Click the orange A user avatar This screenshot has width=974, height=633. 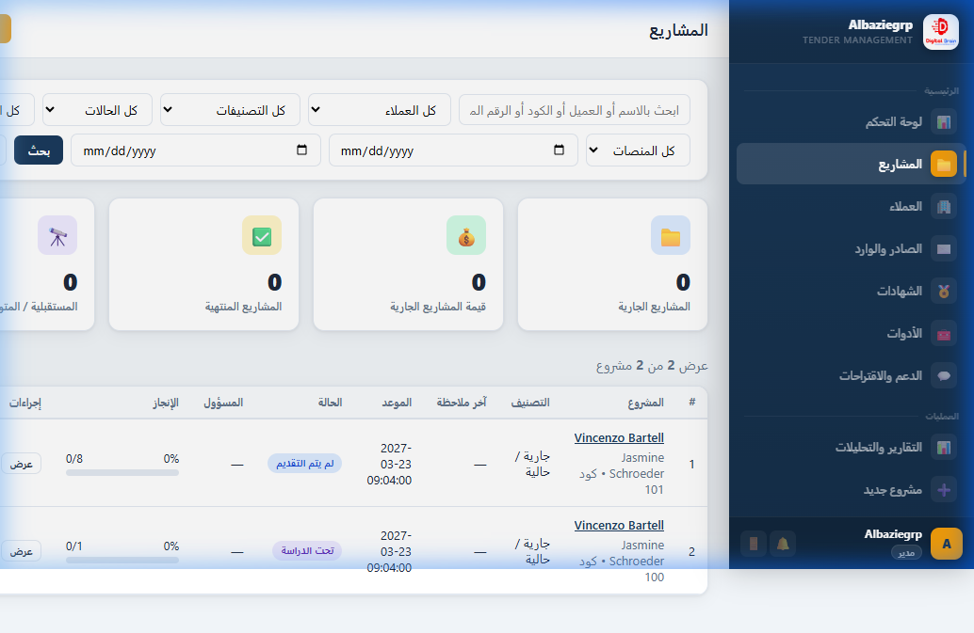click(x=946, y=544)
